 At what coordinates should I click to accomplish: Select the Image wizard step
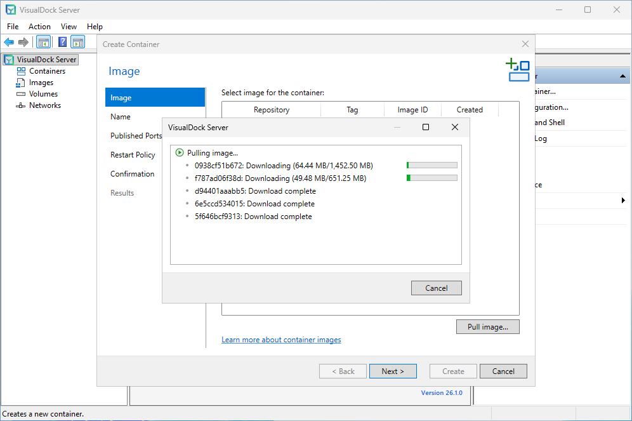tap(155, 98)
